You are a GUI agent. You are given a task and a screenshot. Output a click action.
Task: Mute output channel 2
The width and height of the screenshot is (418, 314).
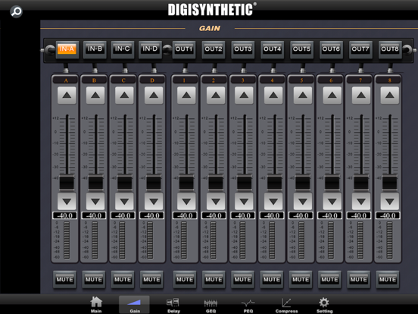point(214,280)
